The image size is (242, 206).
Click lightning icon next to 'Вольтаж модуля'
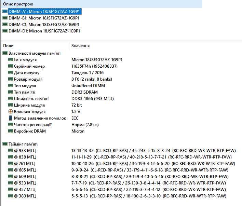coord(10,111)
